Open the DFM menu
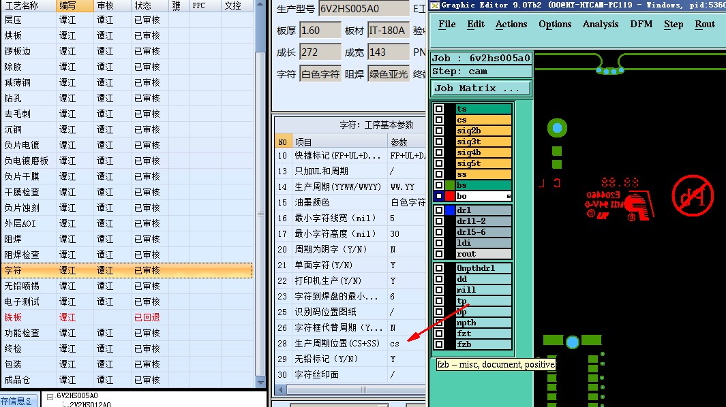This screenshot has width=726, height=407. pyautogui.click(x=641, y=24)
